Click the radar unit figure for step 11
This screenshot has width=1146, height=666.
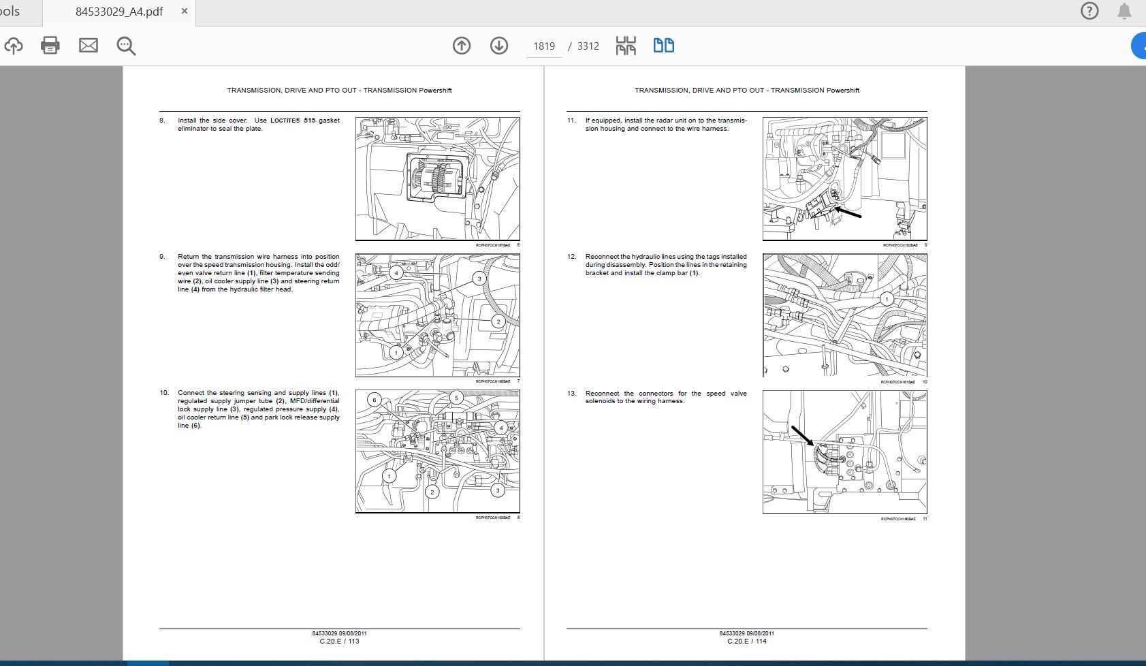[844, 178]
